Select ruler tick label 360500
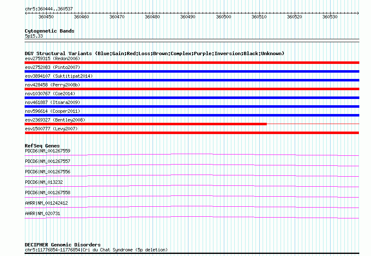 point(223,17)
